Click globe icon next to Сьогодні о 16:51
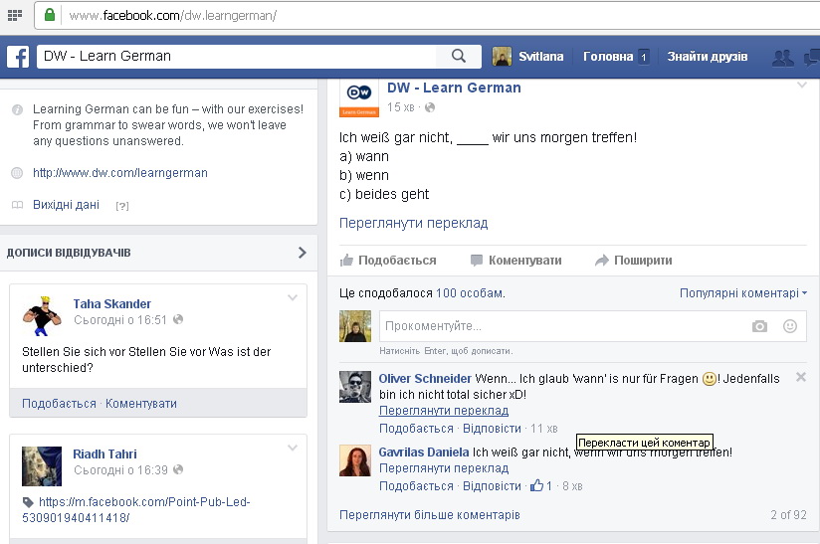The width and height of the screenshot is (820, 544). (178, 319)
